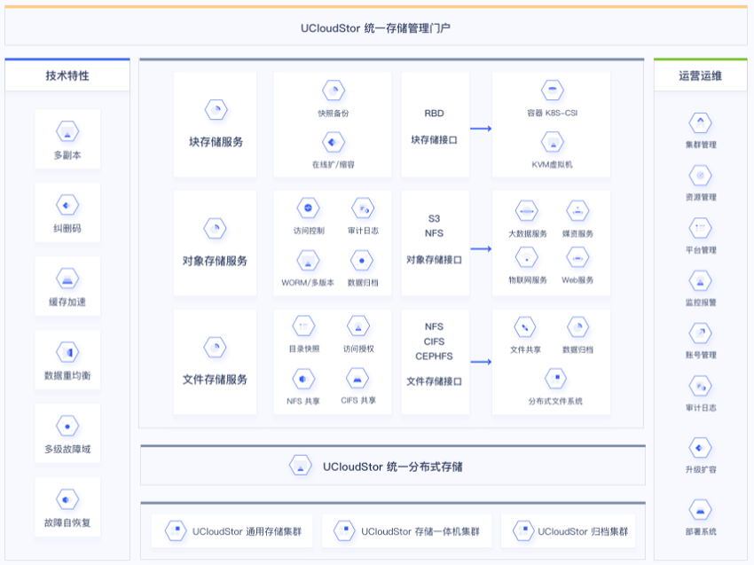
Task: Click the 块存储接口 label
Action: tap(434, 140)
